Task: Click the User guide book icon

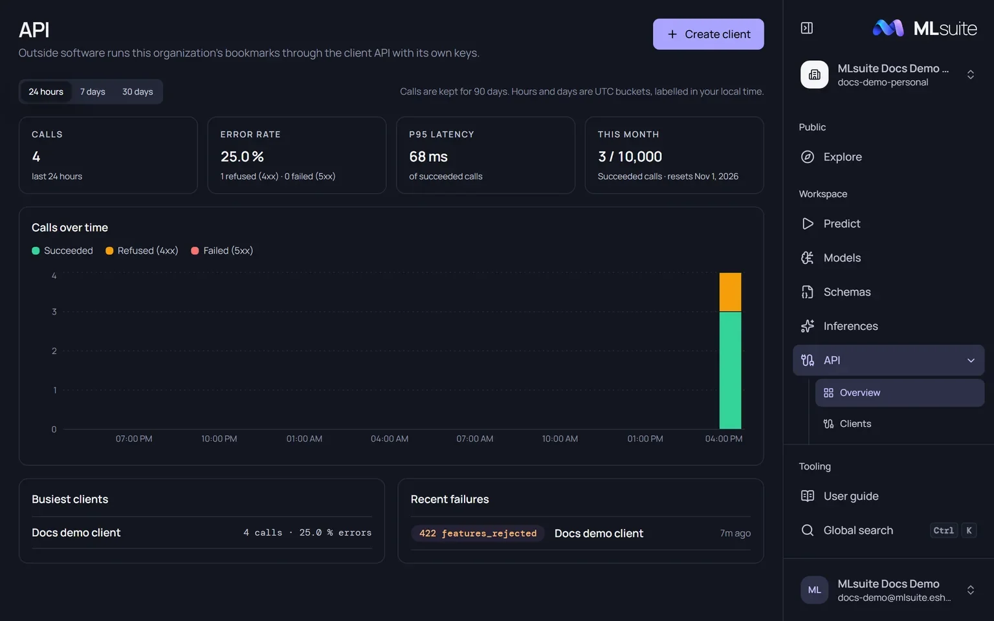Action: pyautogui.click(x=808, y=496)
